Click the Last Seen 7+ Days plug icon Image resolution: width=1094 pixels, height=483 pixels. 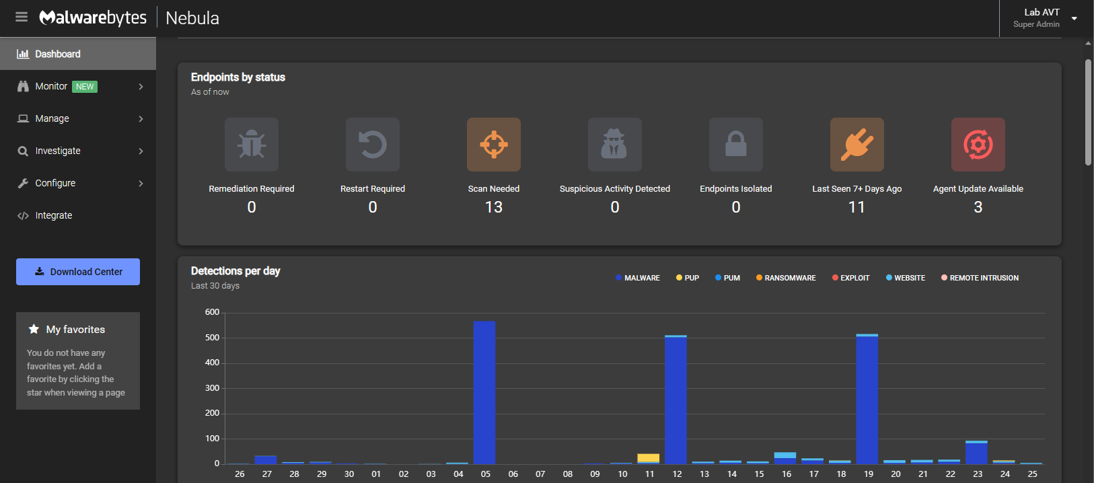pos(857,145)
